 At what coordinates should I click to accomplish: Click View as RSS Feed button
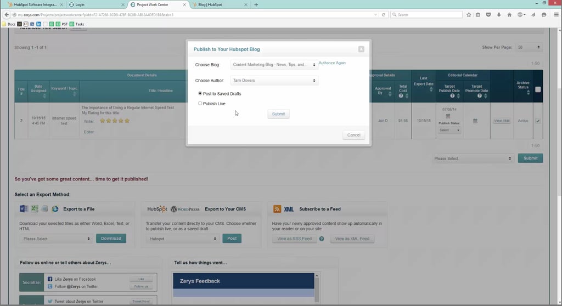tap(294, 239)
